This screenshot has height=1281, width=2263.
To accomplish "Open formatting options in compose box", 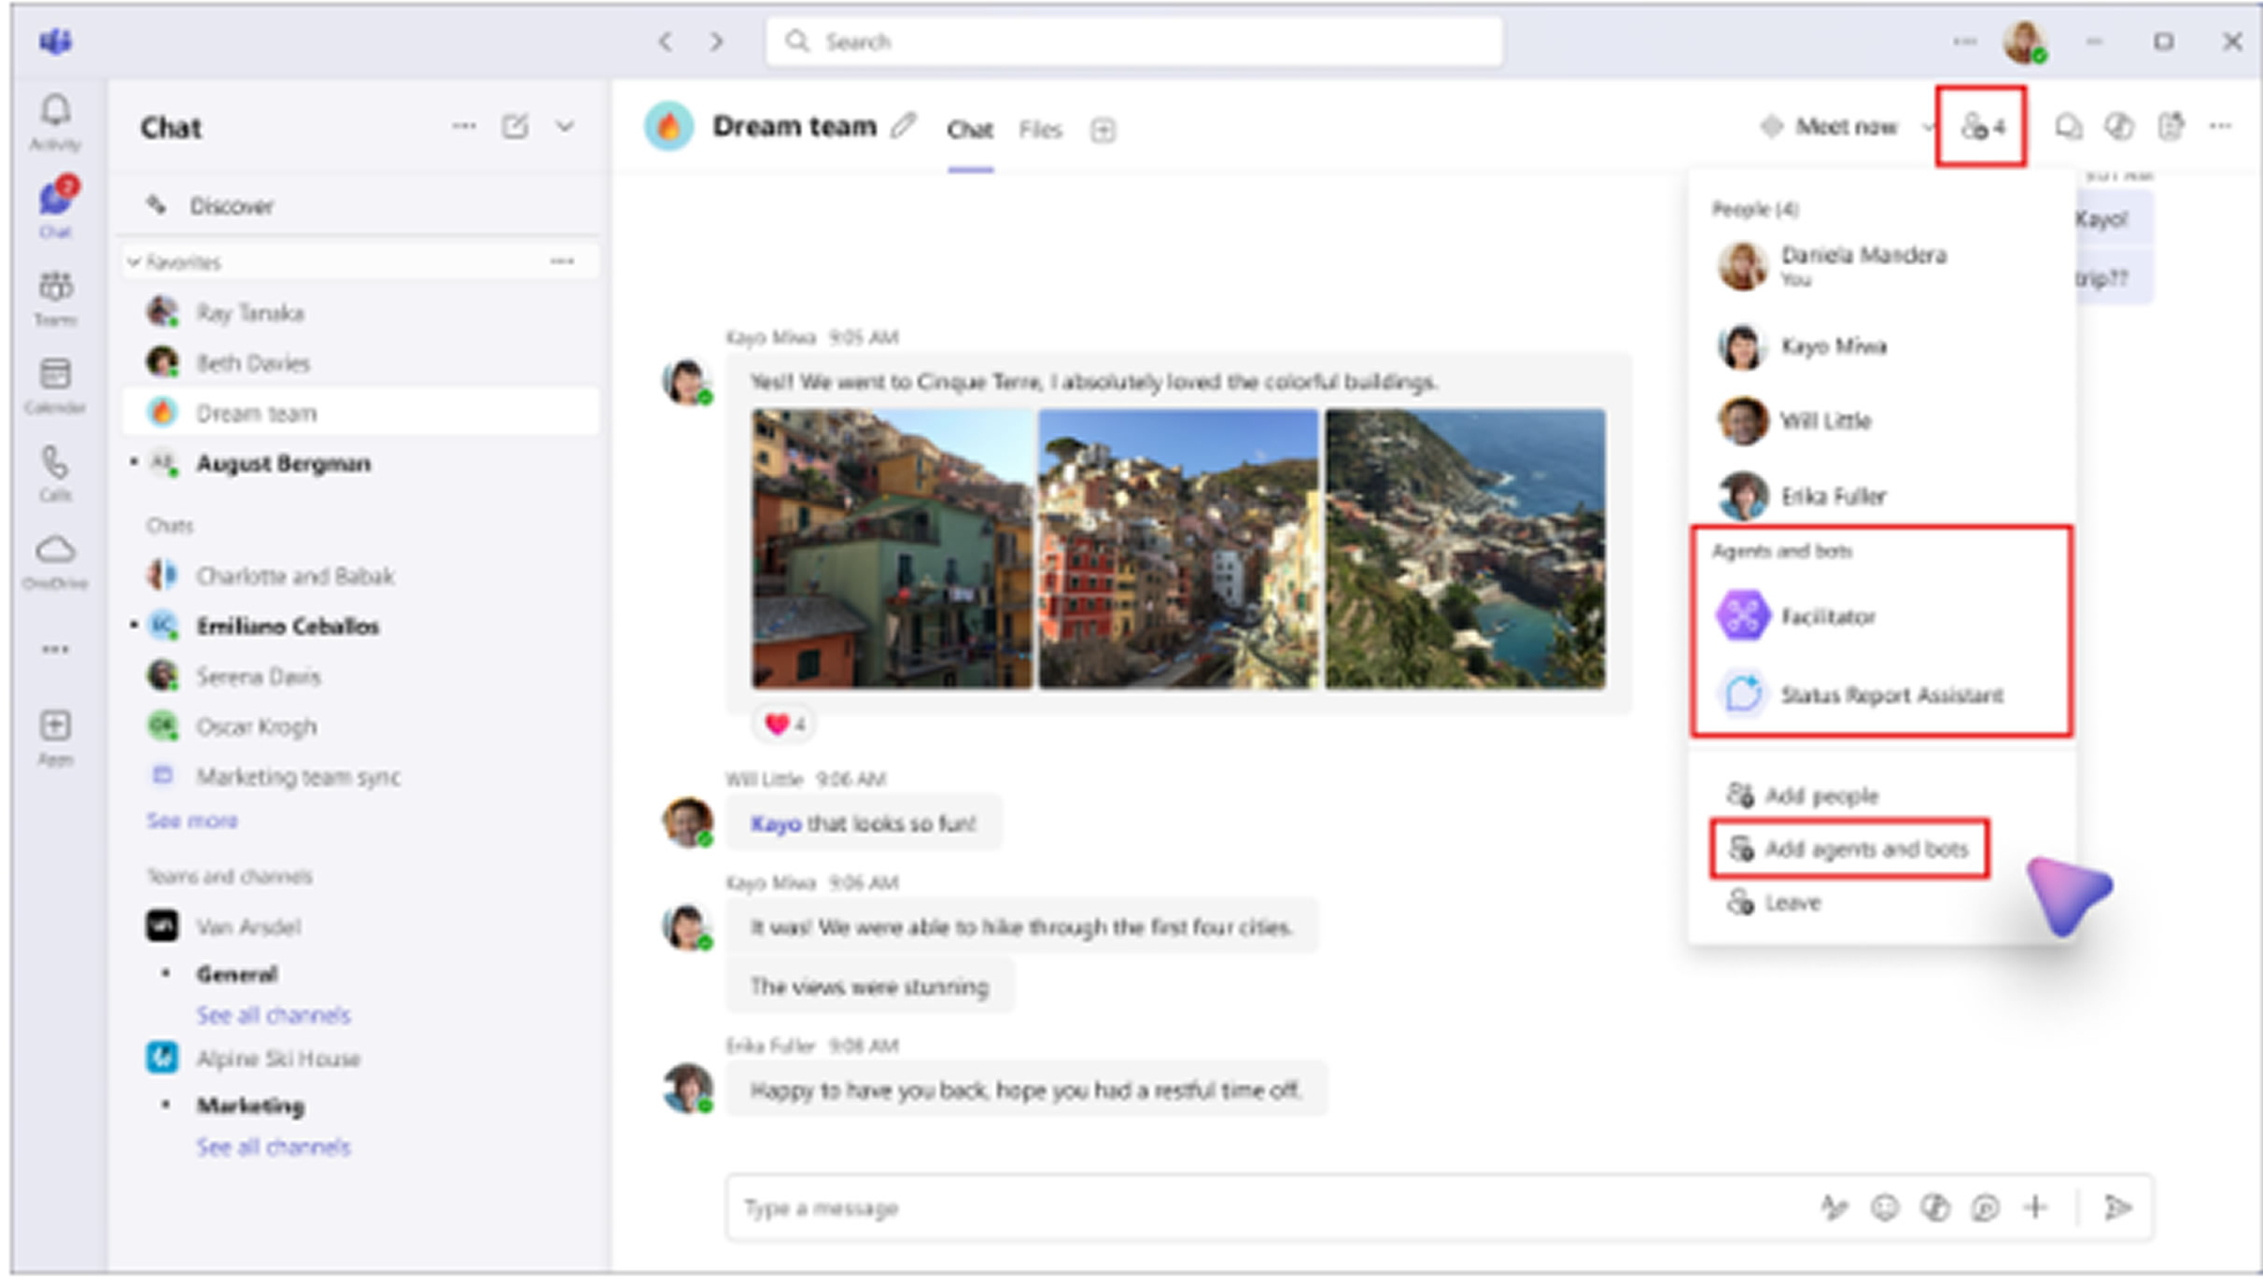I will point(1834,1208).
